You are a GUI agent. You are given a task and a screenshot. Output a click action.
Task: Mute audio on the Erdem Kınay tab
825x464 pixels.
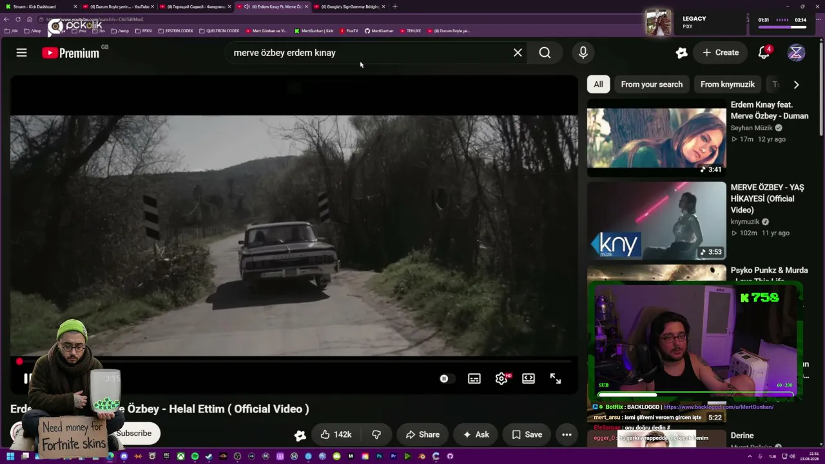(247, 6)
